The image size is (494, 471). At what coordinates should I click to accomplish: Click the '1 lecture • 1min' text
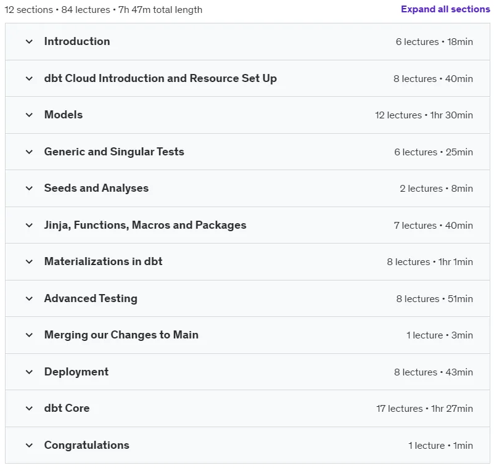[440, 445]
